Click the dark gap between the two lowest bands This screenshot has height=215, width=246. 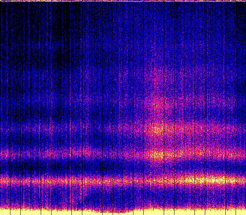coord(77,167)
